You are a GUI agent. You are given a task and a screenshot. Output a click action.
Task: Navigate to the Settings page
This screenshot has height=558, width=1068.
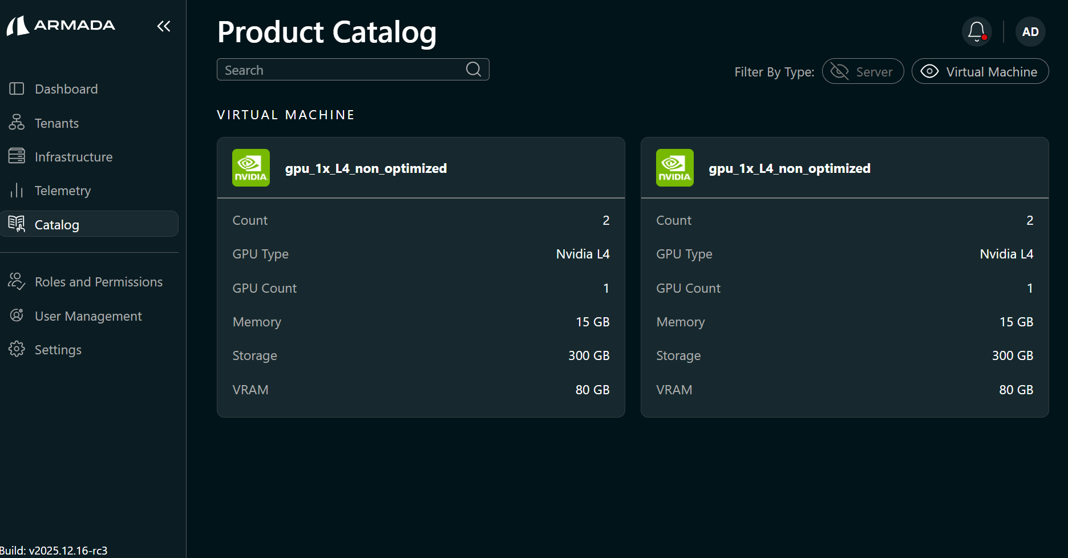pyautogui.click(x=58, y=349)
